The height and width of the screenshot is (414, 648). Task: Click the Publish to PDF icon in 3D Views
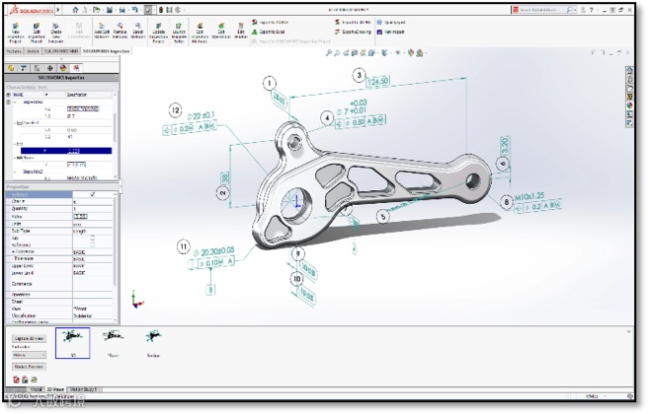pos(16,379)
